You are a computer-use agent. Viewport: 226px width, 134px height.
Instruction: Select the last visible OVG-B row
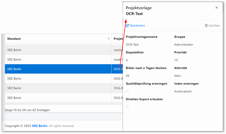click(x=64, y=98)
